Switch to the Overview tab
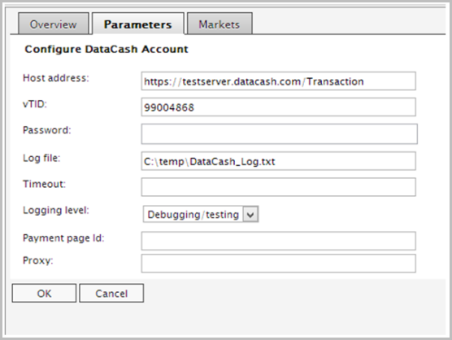Viewport: 452px width, 340px height. coord(54,24)
